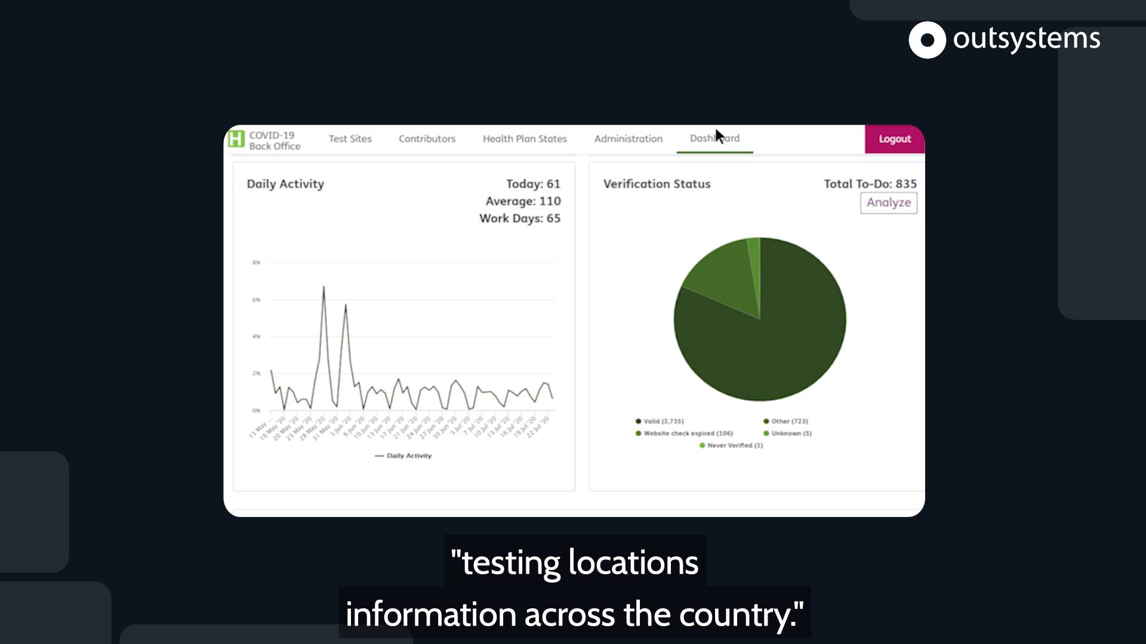Click the large dark green Valid pie slice
The image size is (1146, 644).
776,346
